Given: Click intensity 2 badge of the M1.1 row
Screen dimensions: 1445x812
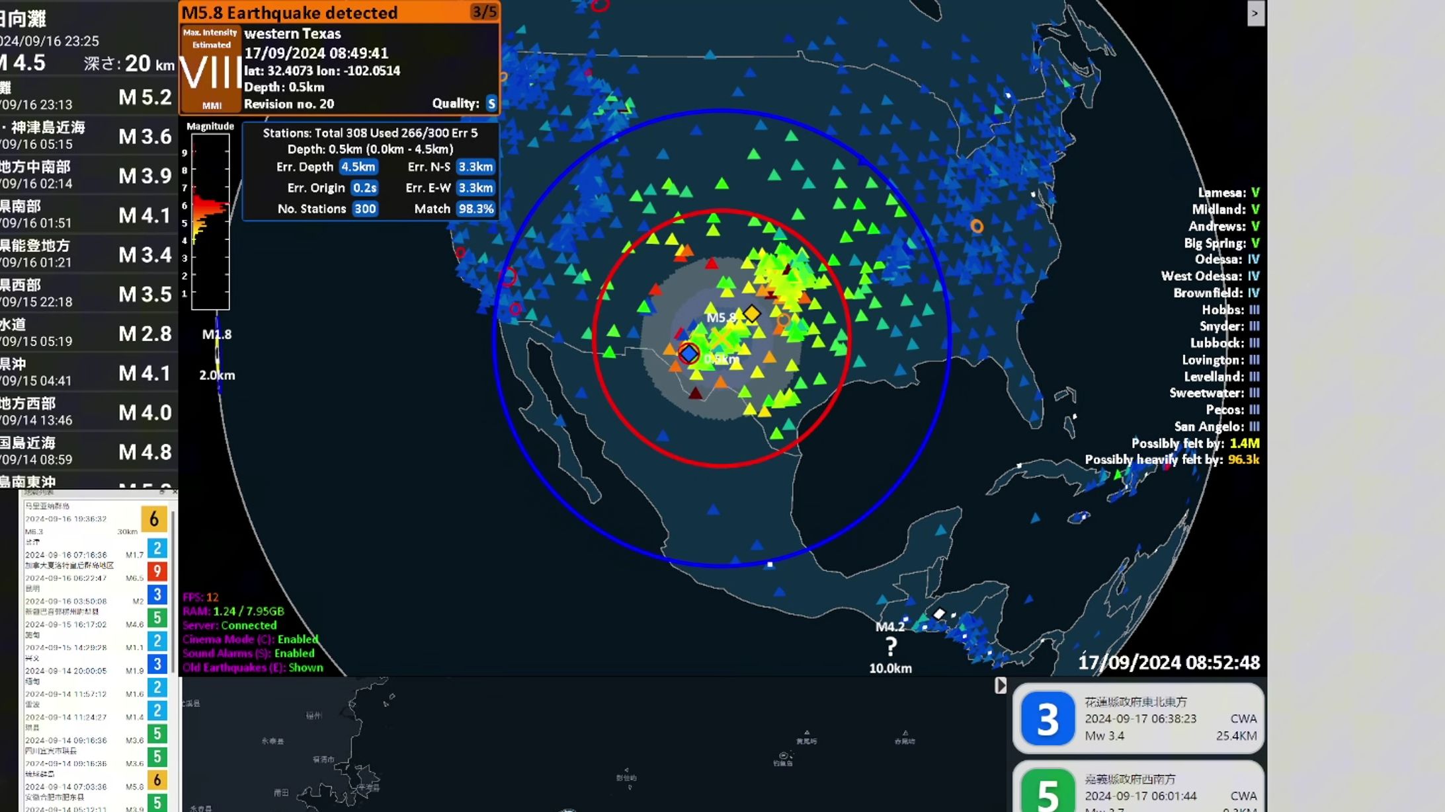Looking at the screenshot, I should pyautogui.click(x=157, y=640).
